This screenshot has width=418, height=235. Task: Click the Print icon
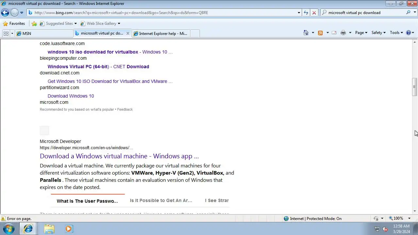pyautogui.click(x=343, y=33)
